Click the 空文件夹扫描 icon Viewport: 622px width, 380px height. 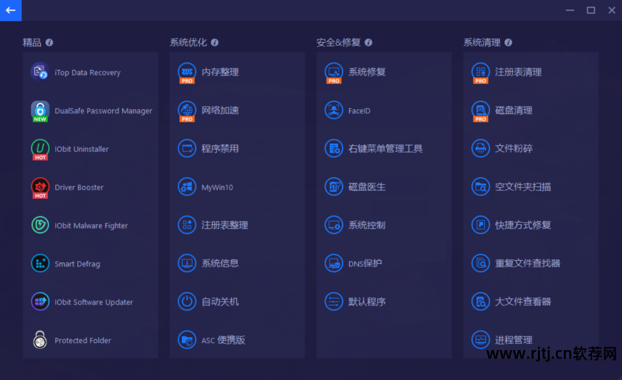point(480,187)
